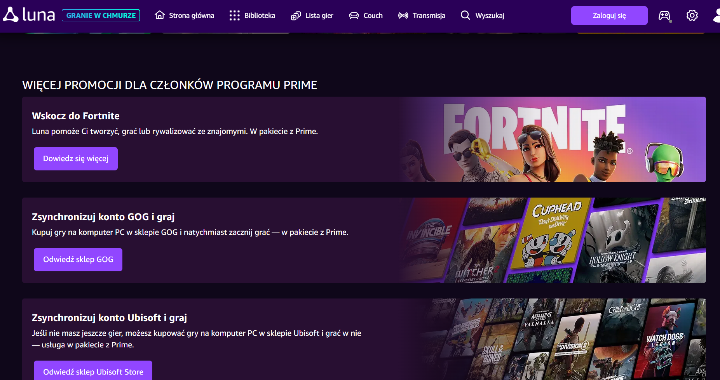Click the 'WIĘCEJ PROMOCJI DLA CZŁONKÓW PROGRAMU PRIME' title
This screenshot has height=380, width=720.
(170, 85)
